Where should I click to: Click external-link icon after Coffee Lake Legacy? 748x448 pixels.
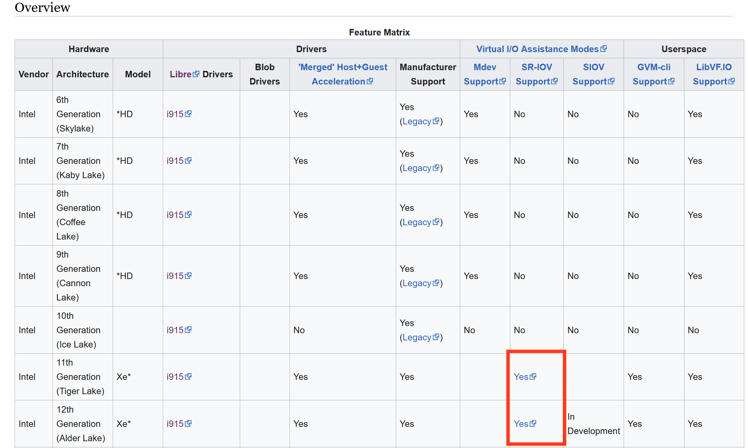point(436,222)
